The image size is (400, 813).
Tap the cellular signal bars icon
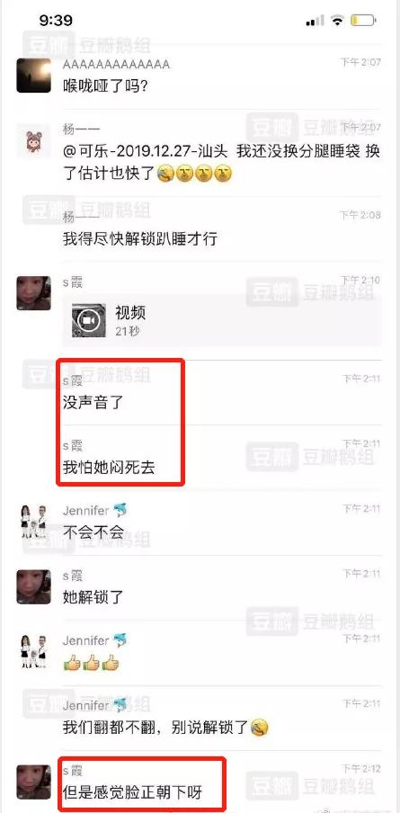tap(315, 22)
